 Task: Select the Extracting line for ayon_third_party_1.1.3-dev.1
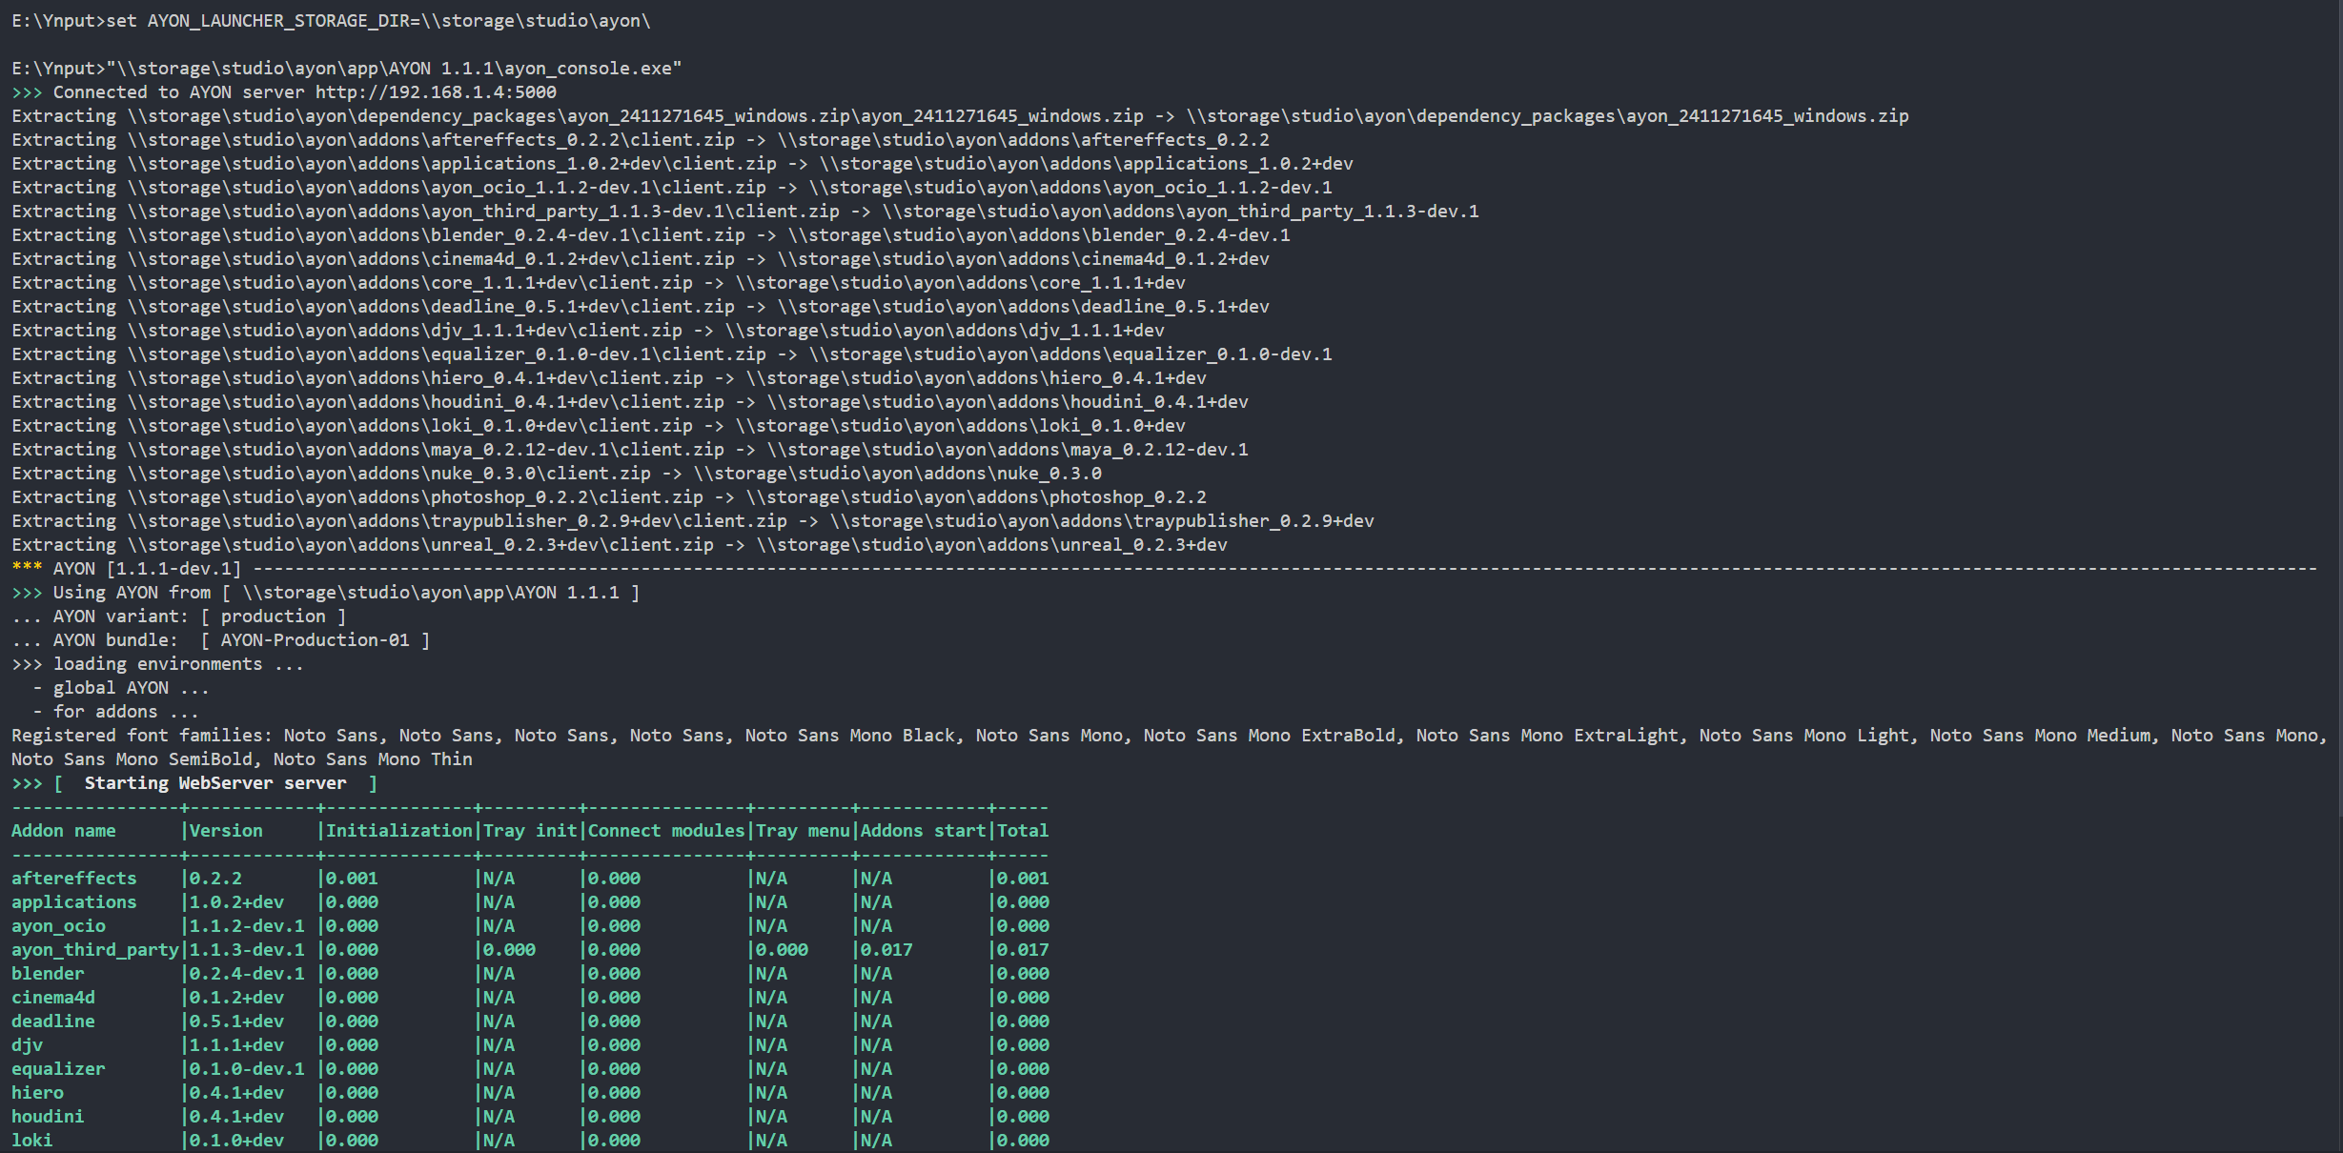[x=745, y=212]
